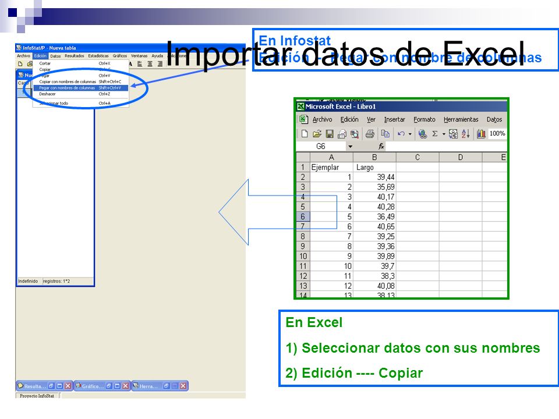Click the Proyecto InfoStat tab at bottom
Viewport: 559px width, 419px height.
37,396
